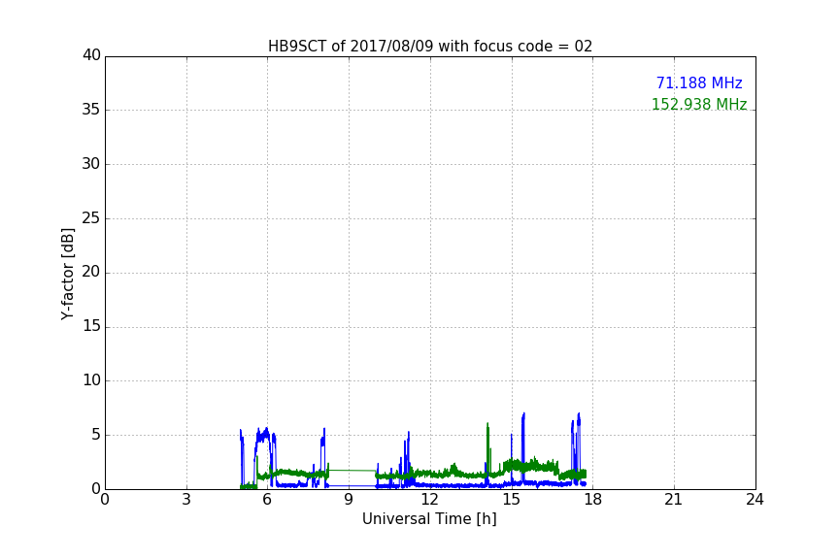Click the x-axis tick label '6'

click(267, 500)
